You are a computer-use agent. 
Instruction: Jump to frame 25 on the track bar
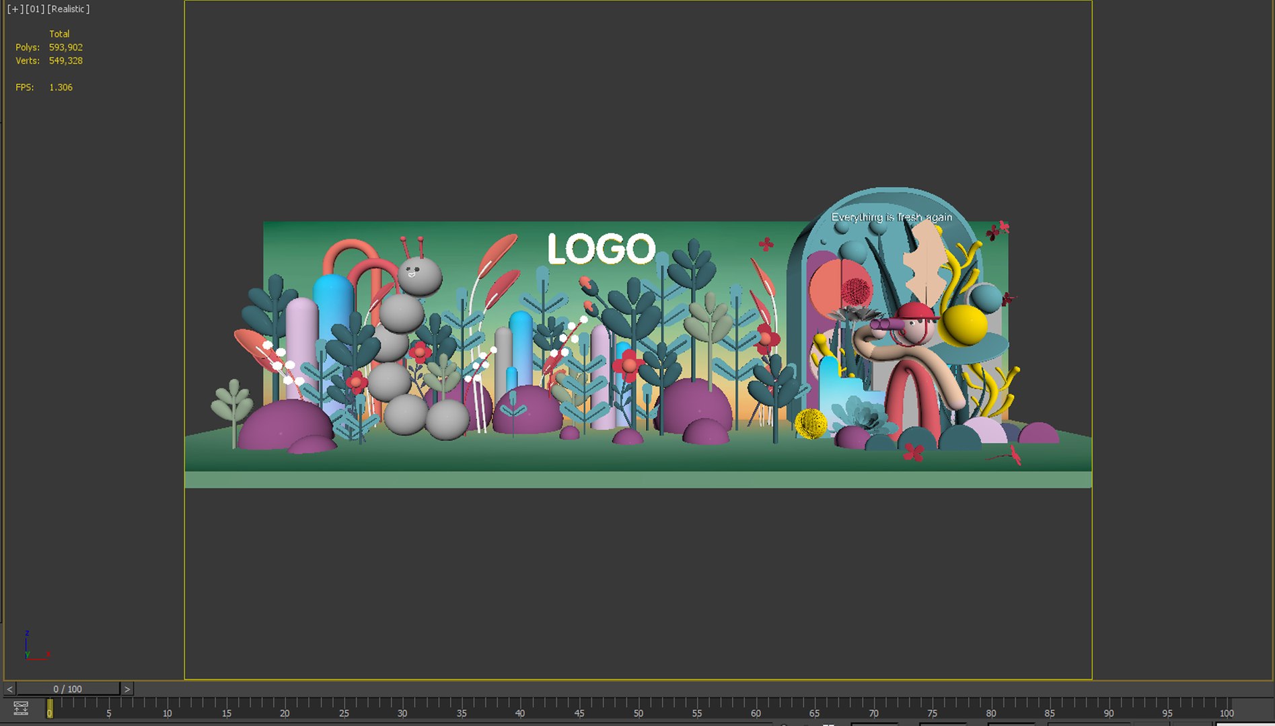pyautogui.click(x=344, y=713)
